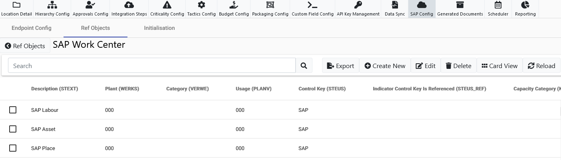Tick the SAP Labour row checkbox

click(13, 110)
